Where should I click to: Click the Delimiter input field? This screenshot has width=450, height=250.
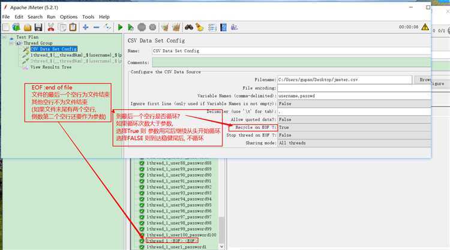[x=354, y=112]
